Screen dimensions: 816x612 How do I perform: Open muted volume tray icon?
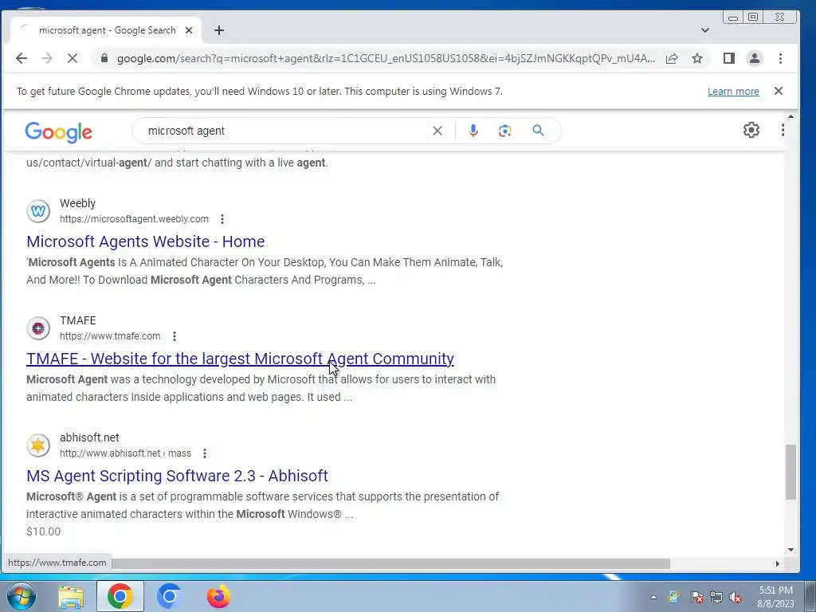pos(736,597)
